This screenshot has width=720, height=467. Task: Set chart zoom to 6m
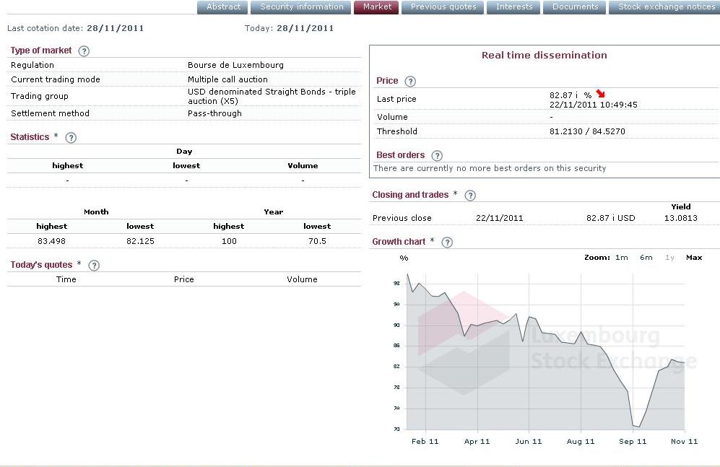tap(646, 258)
